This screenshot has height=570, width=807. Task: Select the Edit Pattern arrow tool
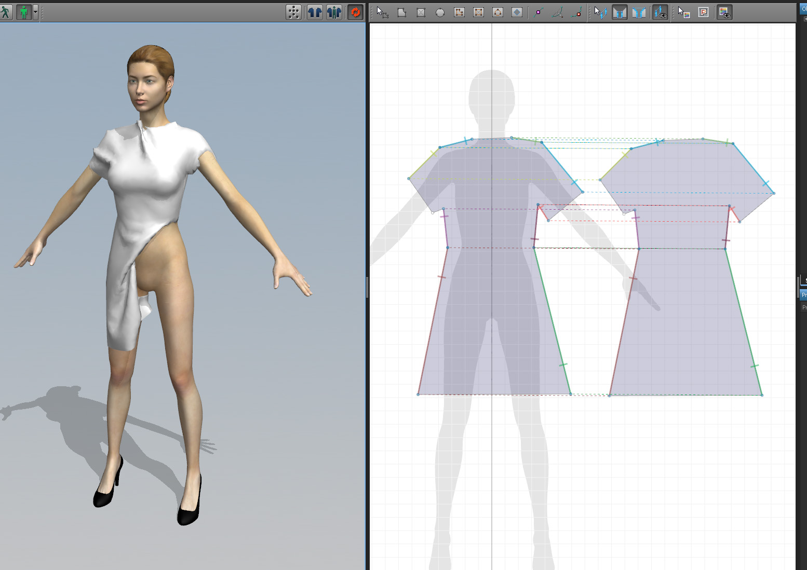pyautogui.click(x=382, y=12)
